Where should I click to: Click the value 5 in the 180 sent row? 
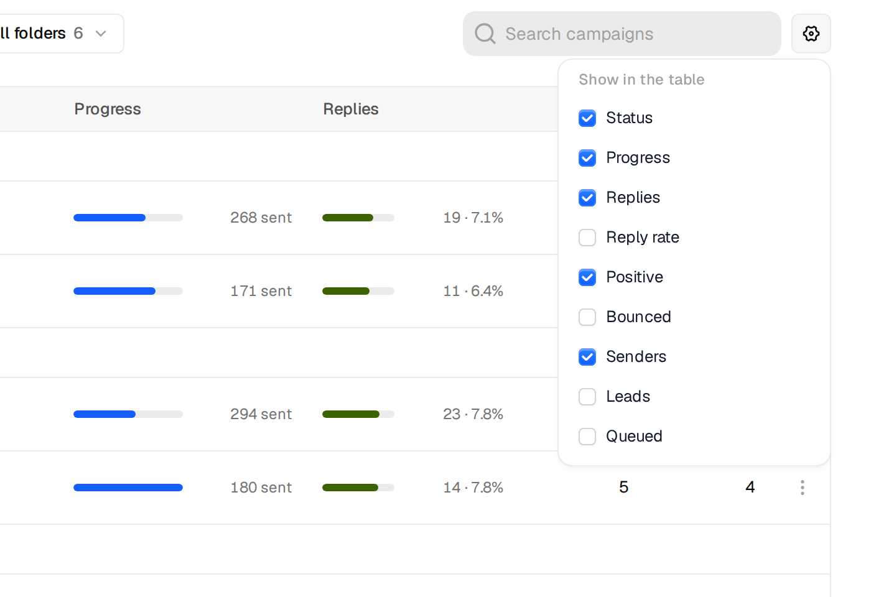point(624,487)
